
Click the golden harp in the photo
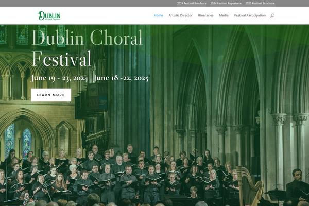coord(249,186)
